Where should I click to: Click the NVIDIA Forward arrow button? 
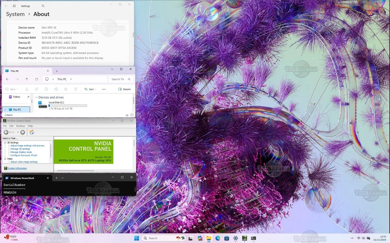click(22, 132)
